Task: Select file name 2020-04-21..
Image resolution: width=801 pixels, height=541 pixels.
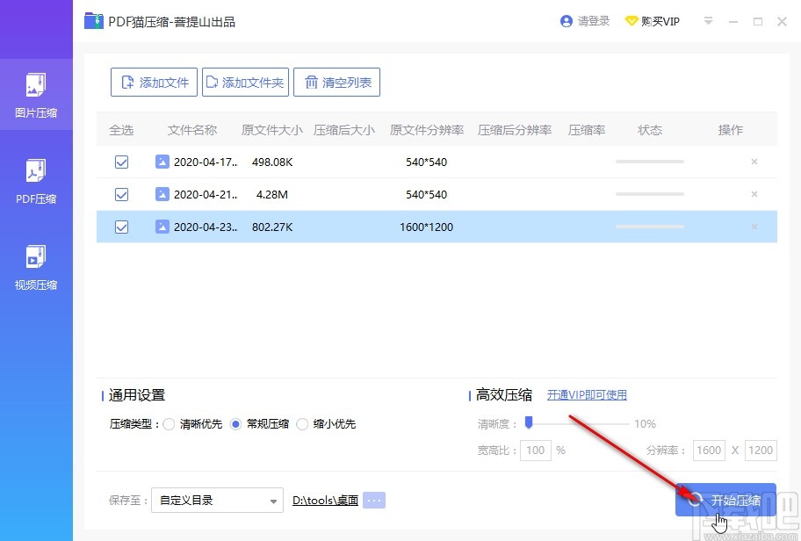Action: pyautogui.click(x=206, y=195)
